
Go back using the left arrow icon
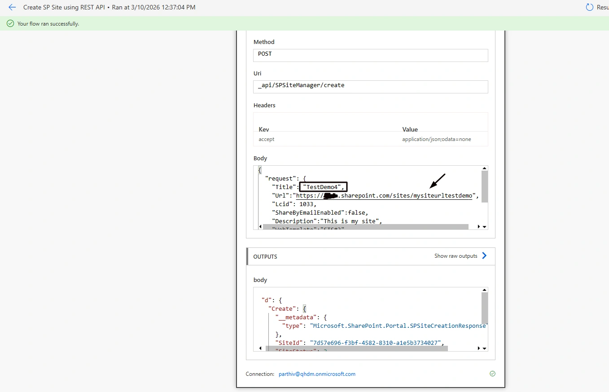(12, 7)
